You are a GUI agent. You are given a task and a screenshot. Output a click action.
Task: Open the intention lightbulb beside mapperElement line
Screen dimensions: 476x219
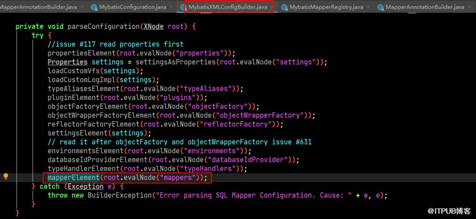pos(5,176)
